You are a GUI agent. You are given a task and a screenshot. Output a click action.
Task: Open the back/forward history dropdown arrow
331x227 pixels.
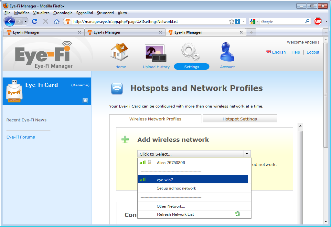26,21
